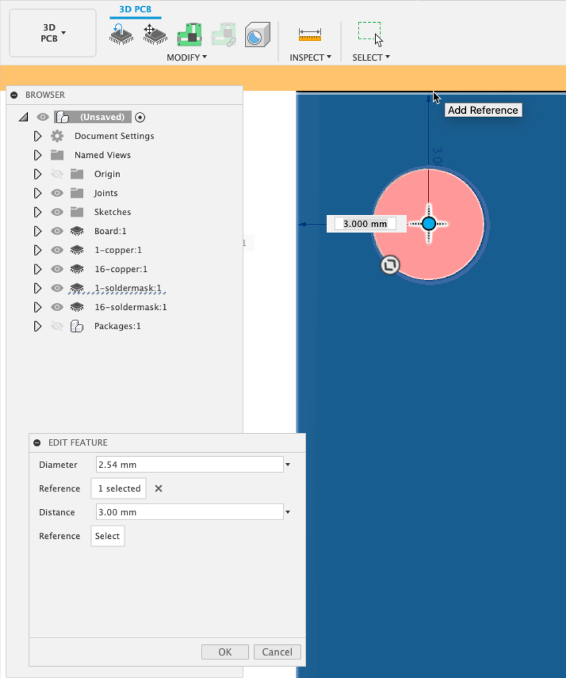Hide the 1-soldermask:1 layer
The height and width of the screenshot is (678, 566).
pyautogui.click(x=57, y=288)
